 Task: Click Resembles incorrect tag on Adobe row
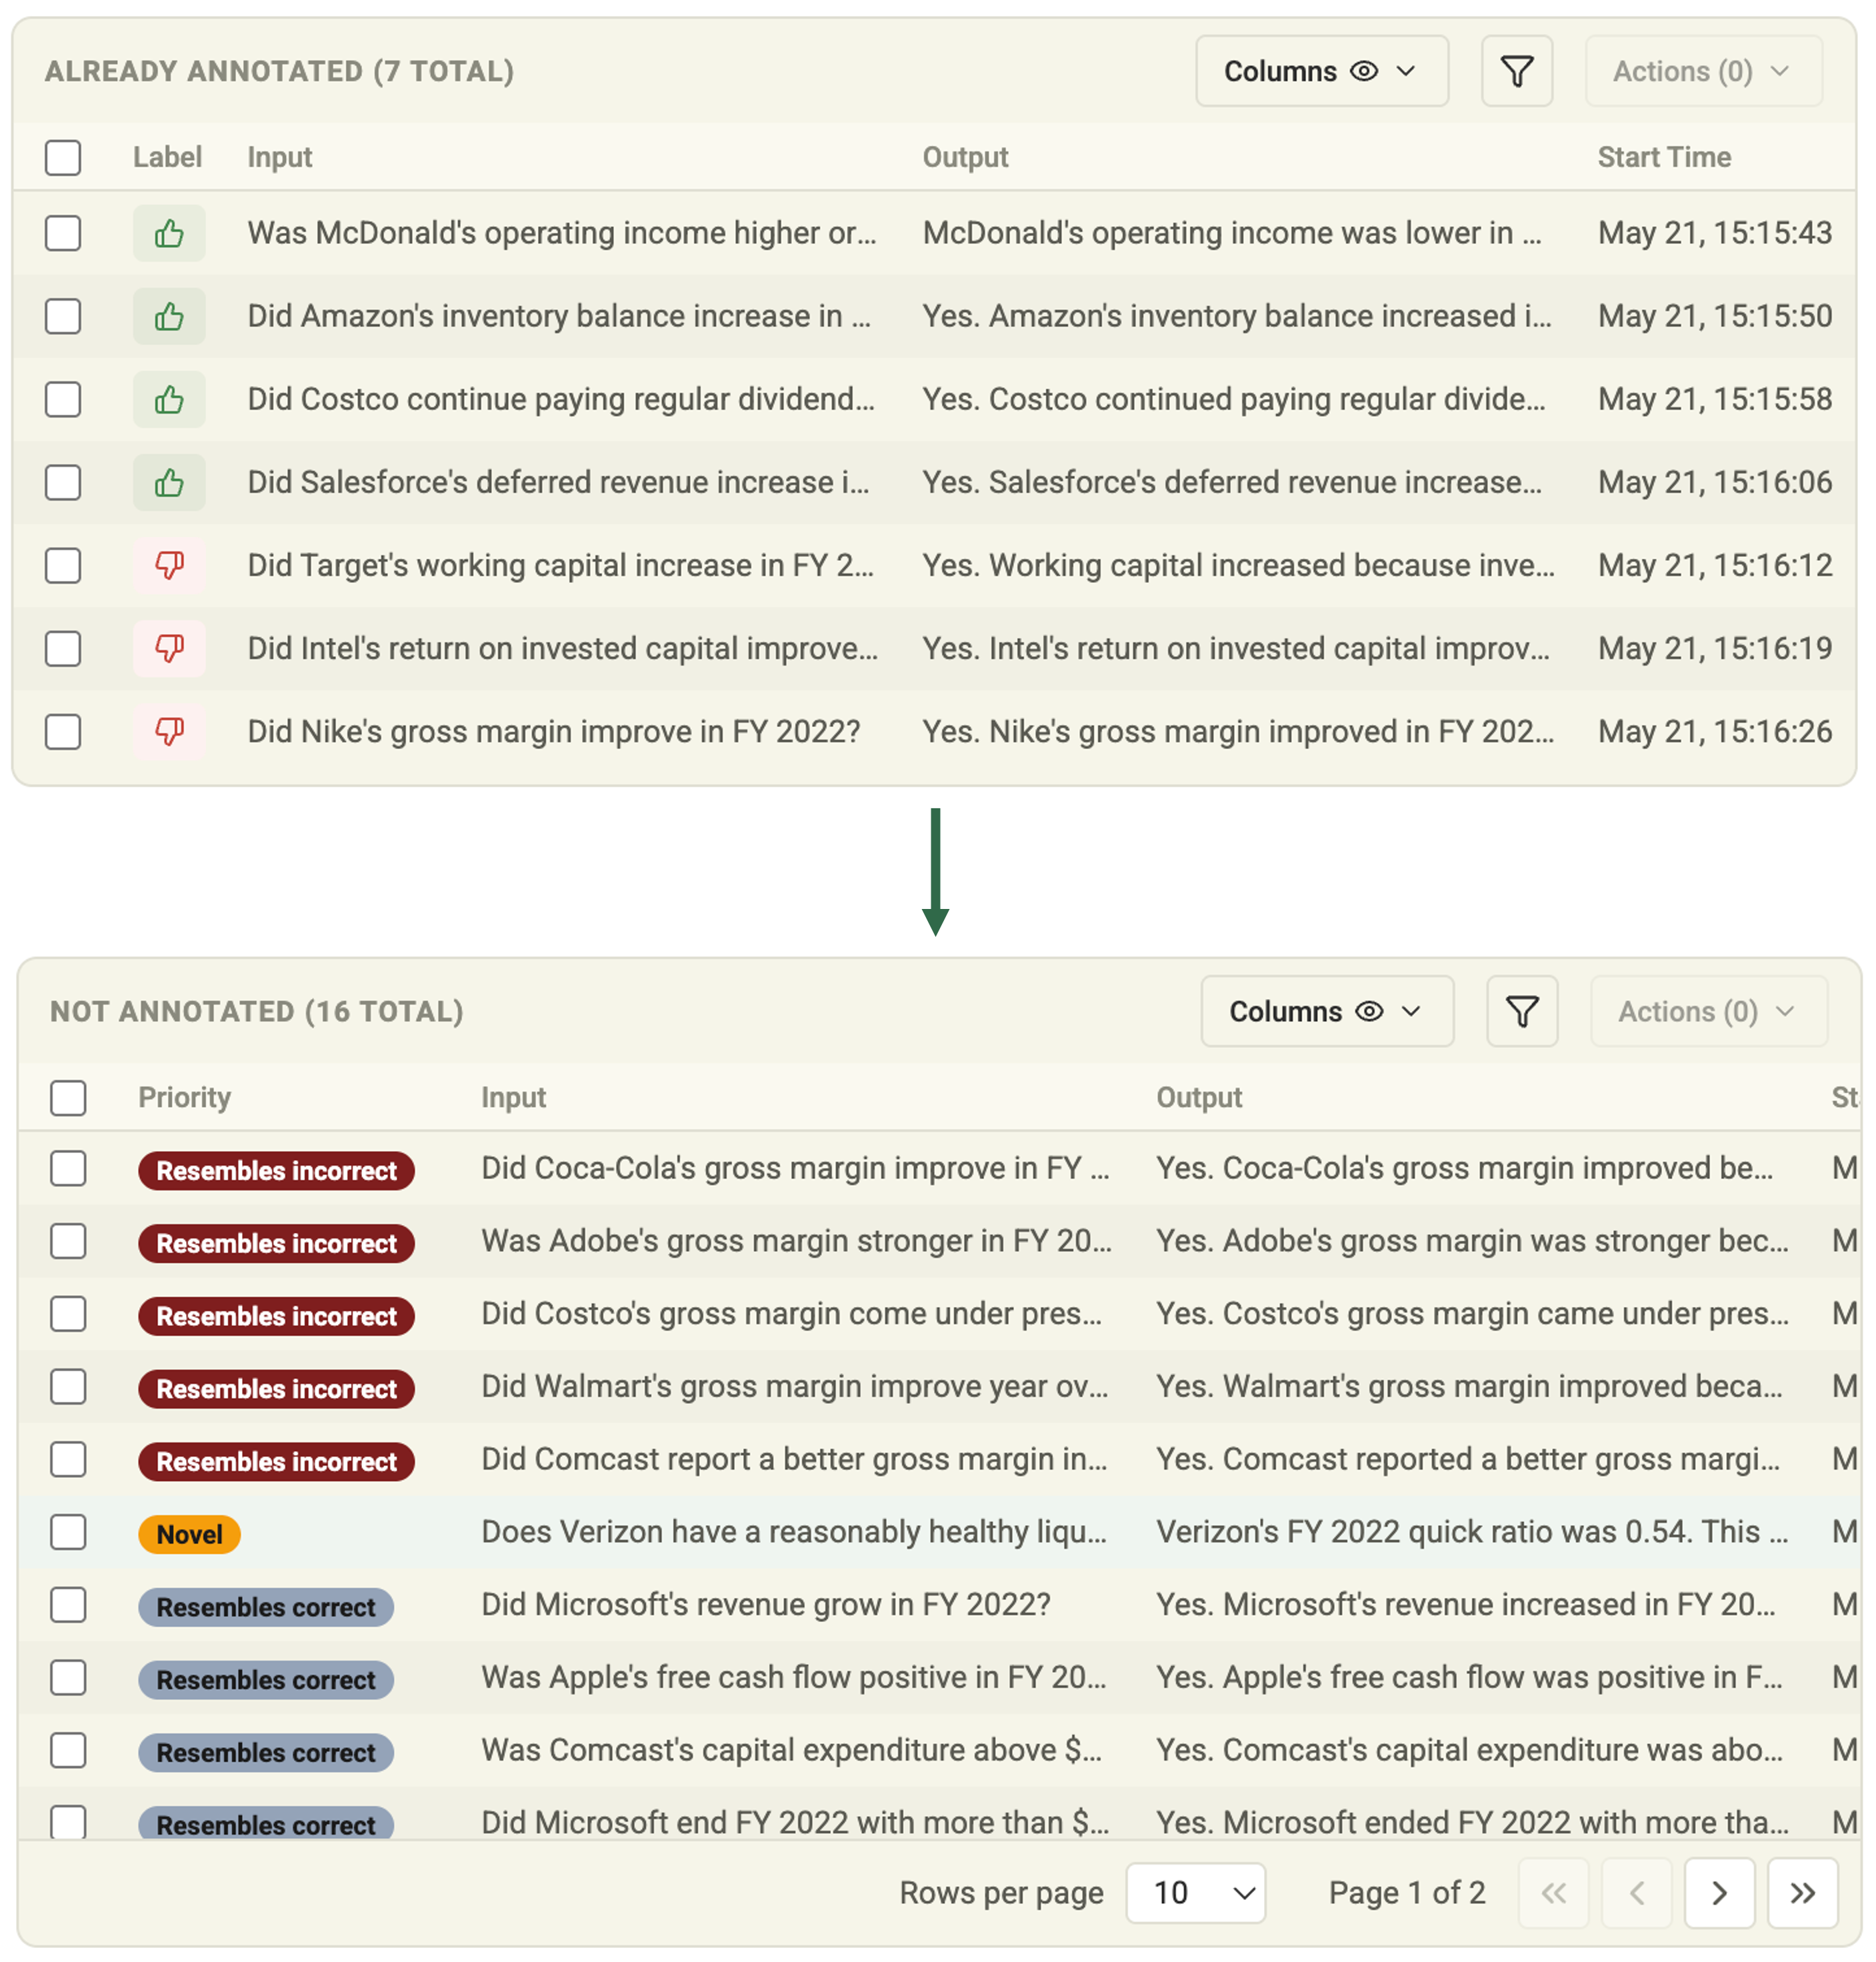coord(276,1244)
